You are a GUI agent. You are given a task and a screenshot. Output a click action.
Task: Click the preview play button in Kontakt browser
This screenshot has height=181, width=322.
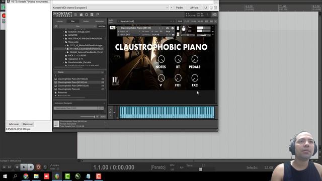(97, 117)
